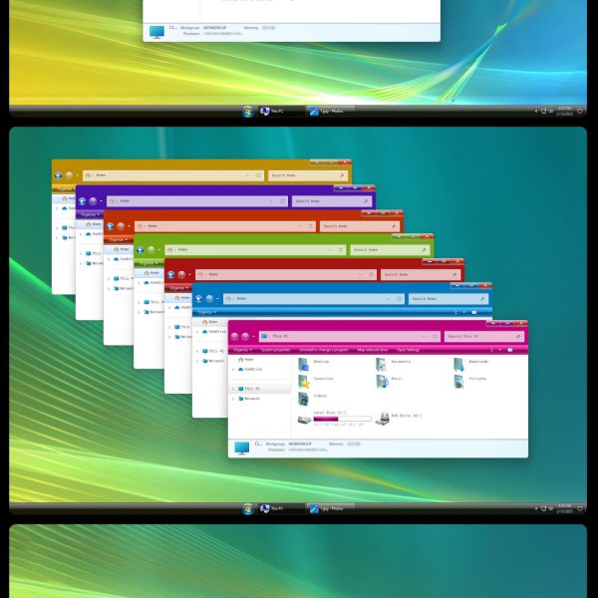
Task: Expand address history arrow in pink window address bar
Action: pyautogui.click(x=425, y=337)
